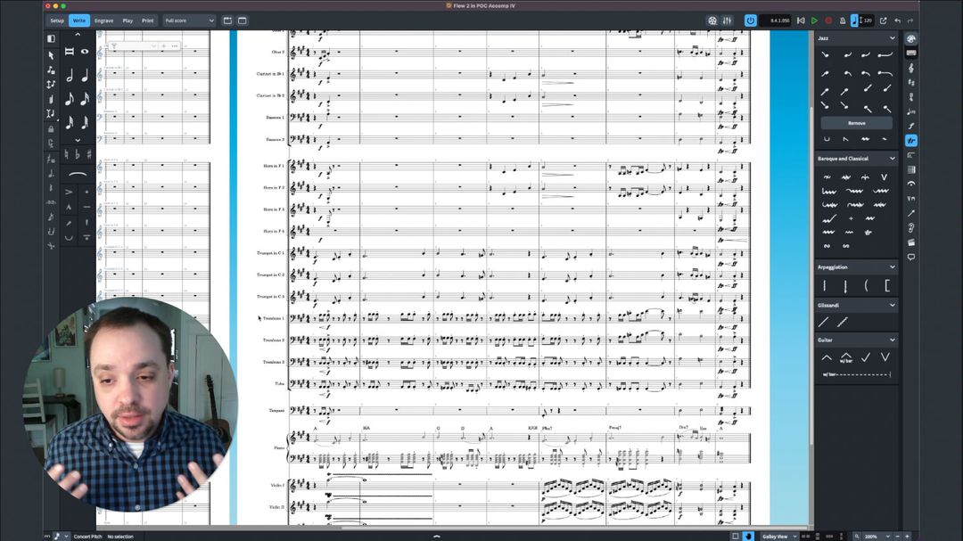
Task: Switch to Play mode
Action: [x=128, y=20]
